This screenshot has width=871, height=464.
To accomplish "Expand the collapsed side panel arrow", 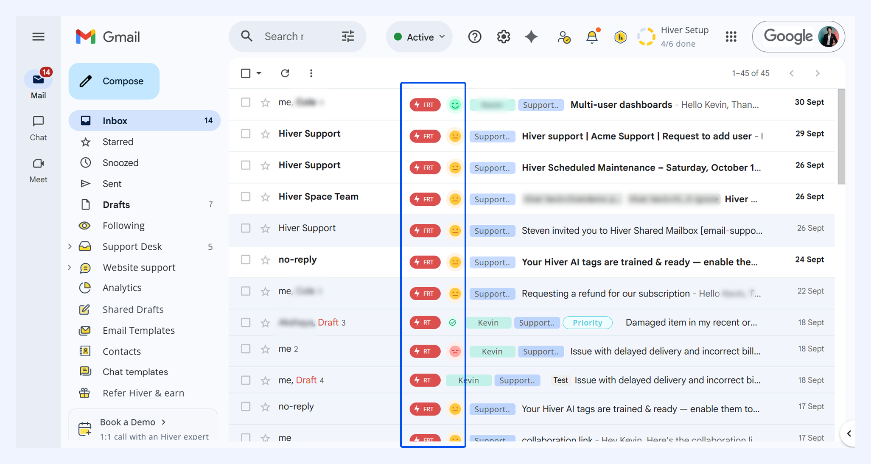I will click(x=849, y=433).
